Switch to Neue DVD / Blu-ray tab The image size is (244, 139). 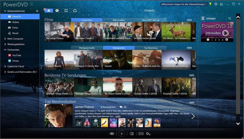tap(150, 20)
